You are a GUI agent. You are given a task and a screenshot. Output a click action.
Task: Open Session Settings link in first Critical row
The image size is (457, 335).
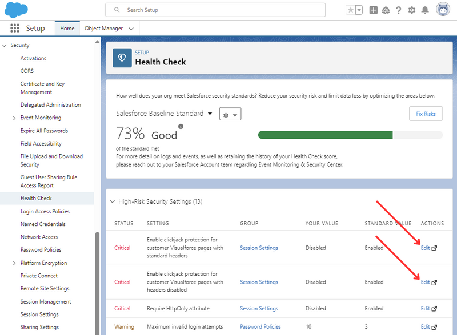(x=259, y=248)
